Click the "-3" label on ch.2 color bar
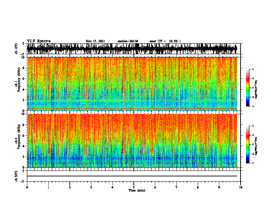The image size is (271, 210). [x=253, y=126]
